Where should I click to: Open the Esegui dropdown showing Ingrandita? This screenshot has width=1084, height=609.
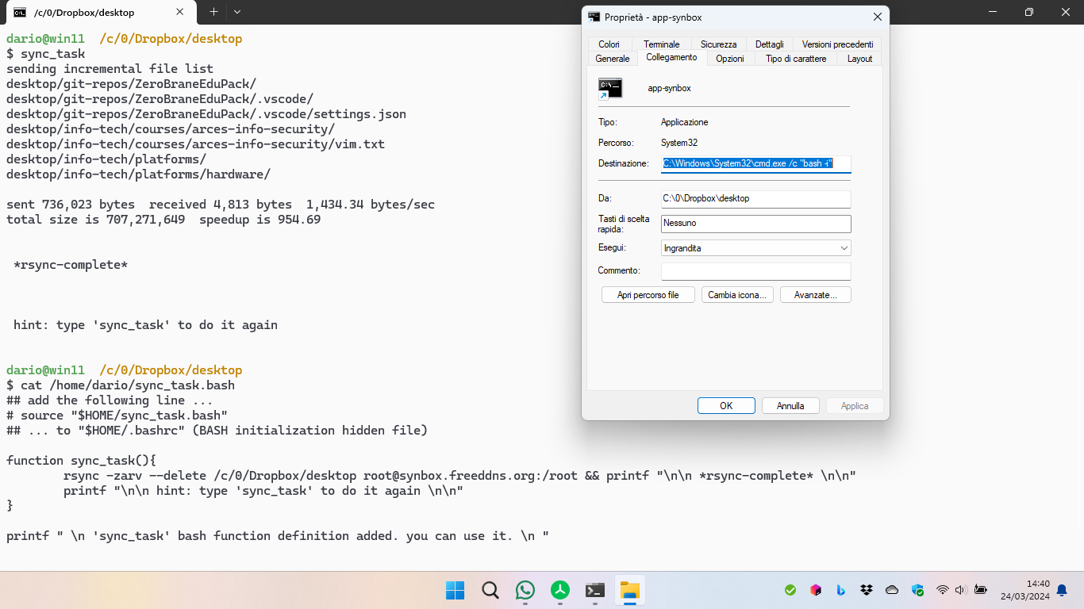[x=756, y=248]
